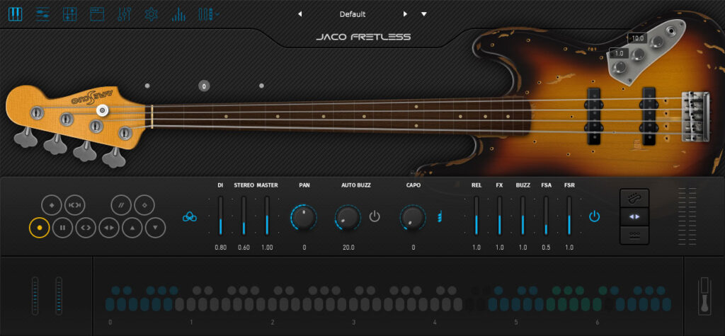
Task: Click the STEREO value 0.60
Action: [x=244, y=248]
